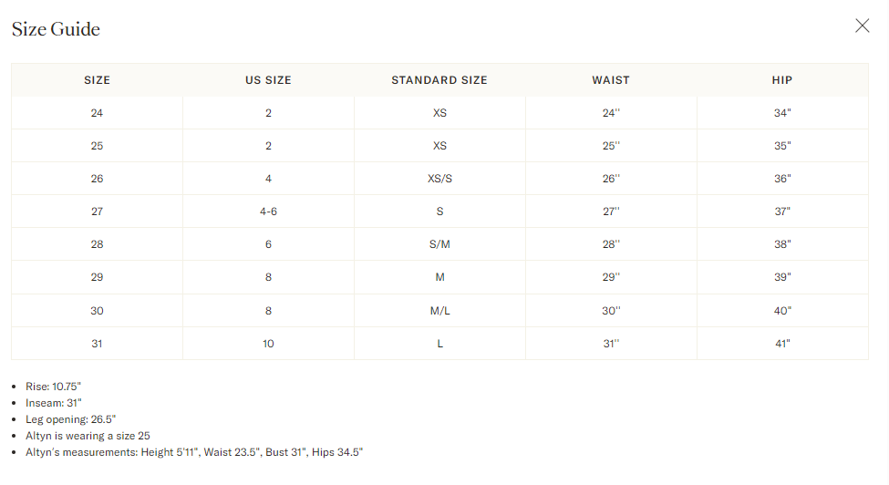Select the XS/S standard size cell

[x=439, y=179]
